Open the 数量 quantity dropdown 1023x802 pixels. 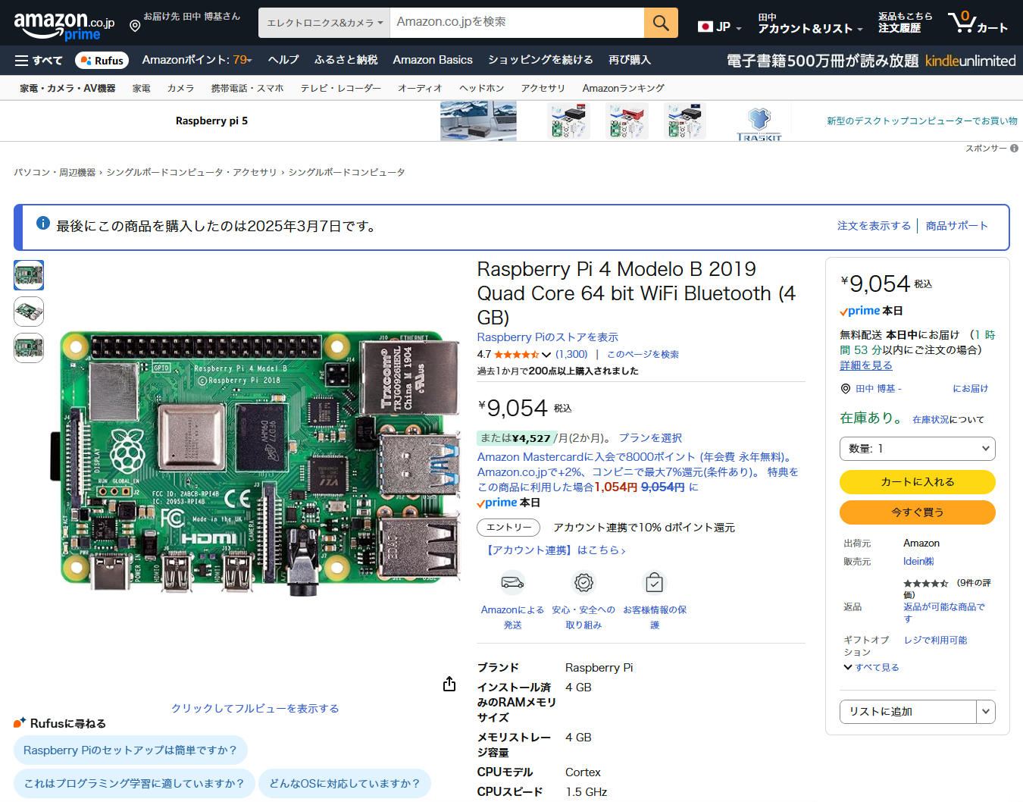(917, 449)
